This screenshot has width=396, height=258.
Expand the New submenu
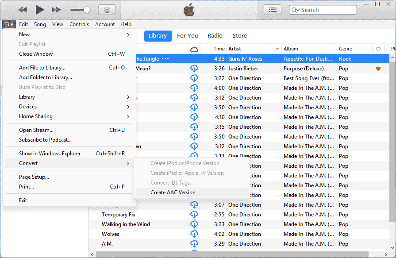tap(69, 35)
